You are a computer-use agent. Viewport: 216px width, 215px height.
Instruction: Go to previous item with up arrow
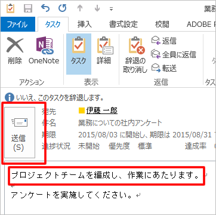(80, 8)
